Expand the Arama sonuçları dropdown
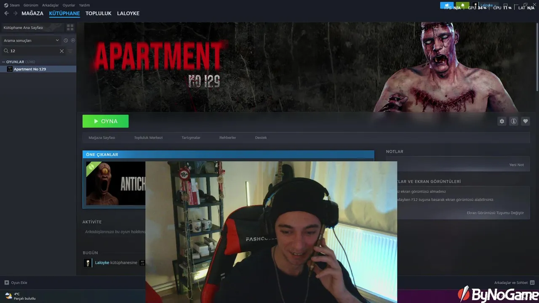539x303 pixels. 31,40
